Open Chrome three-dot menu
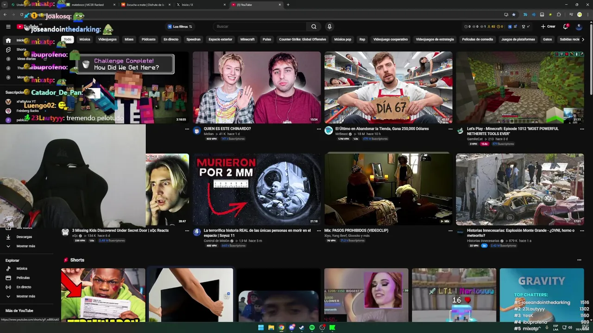This screenshot has width=593, height=333. tap(587, 14)
